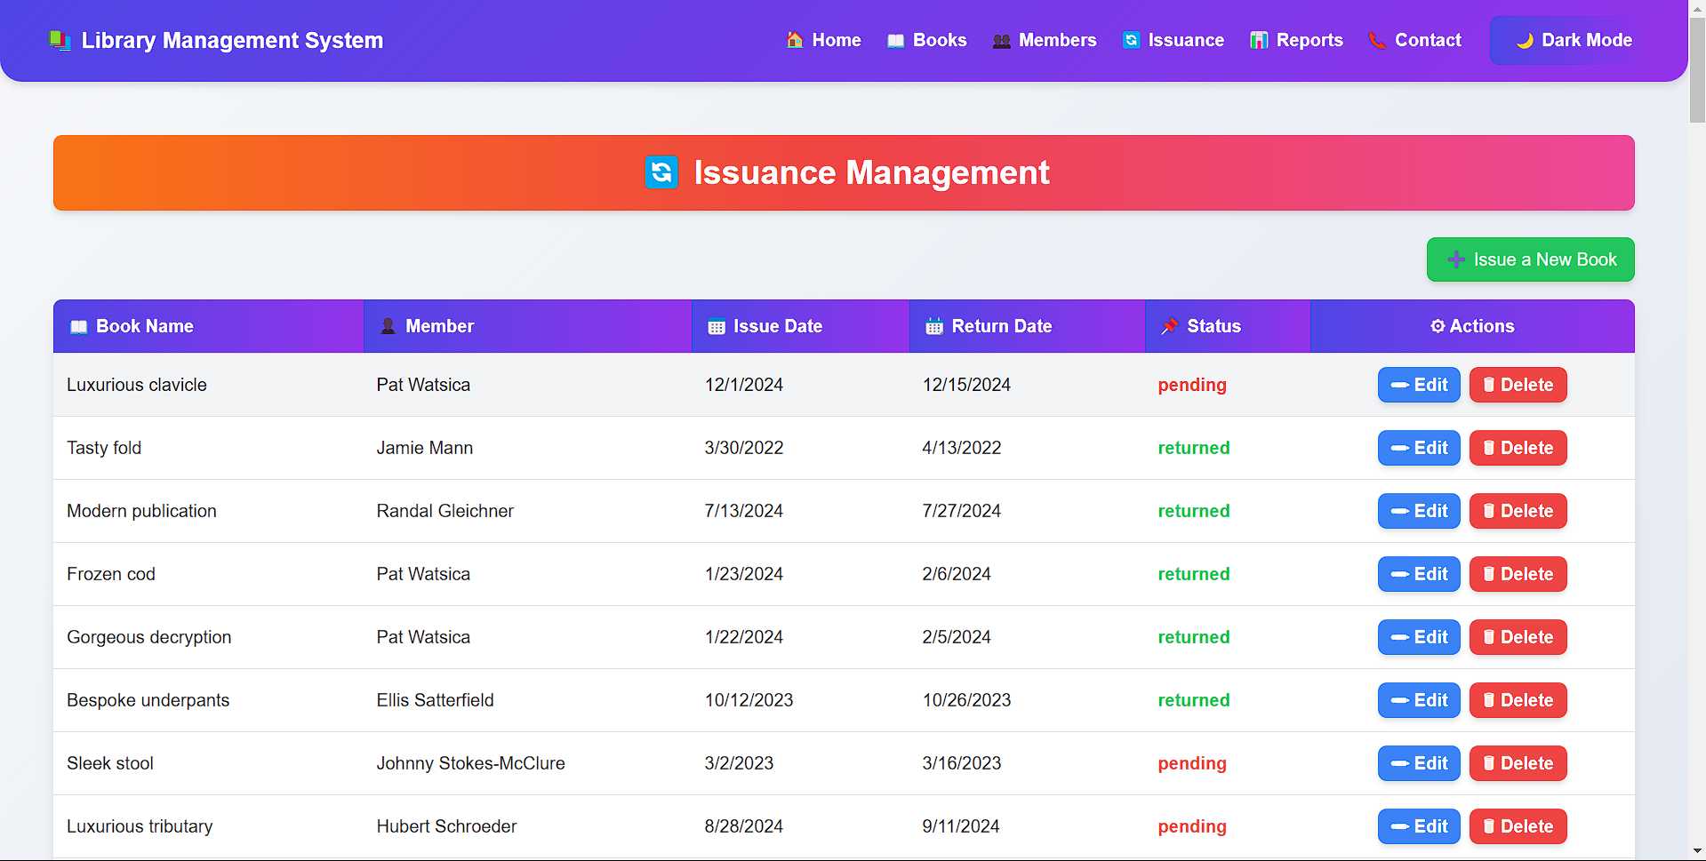Click pencil icon in Edit for Luxurious tributary

1400,826
